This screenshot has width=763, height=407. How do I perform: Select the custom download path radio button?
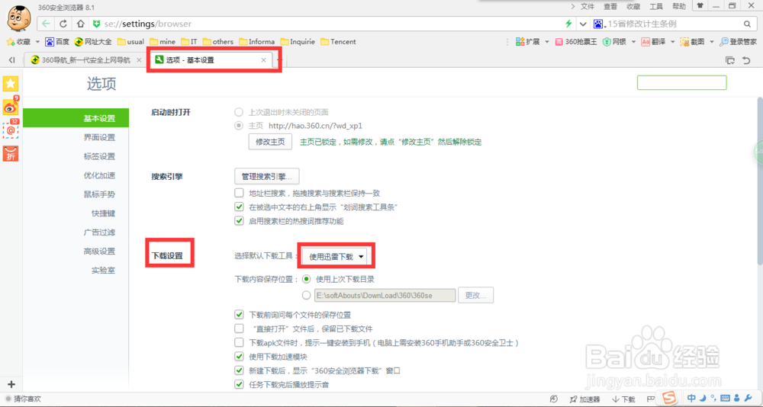306,295
